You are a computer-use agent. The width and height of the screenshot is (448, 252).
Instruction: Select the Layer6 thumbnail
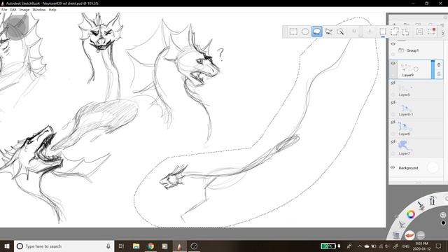[x=405, y=127]
